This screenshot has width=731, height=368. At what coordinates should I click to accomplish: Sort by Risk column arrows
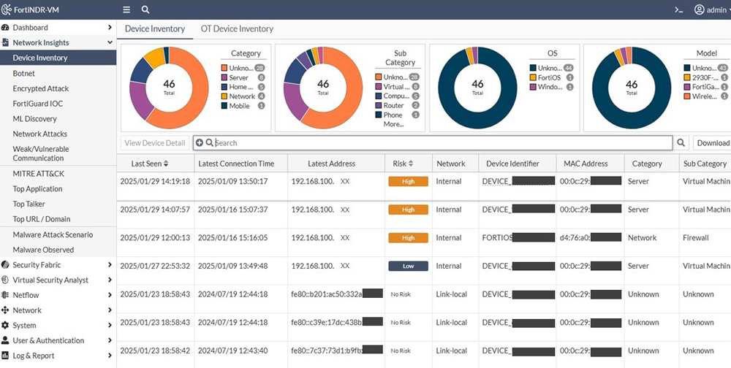click(x=411, y=164)
